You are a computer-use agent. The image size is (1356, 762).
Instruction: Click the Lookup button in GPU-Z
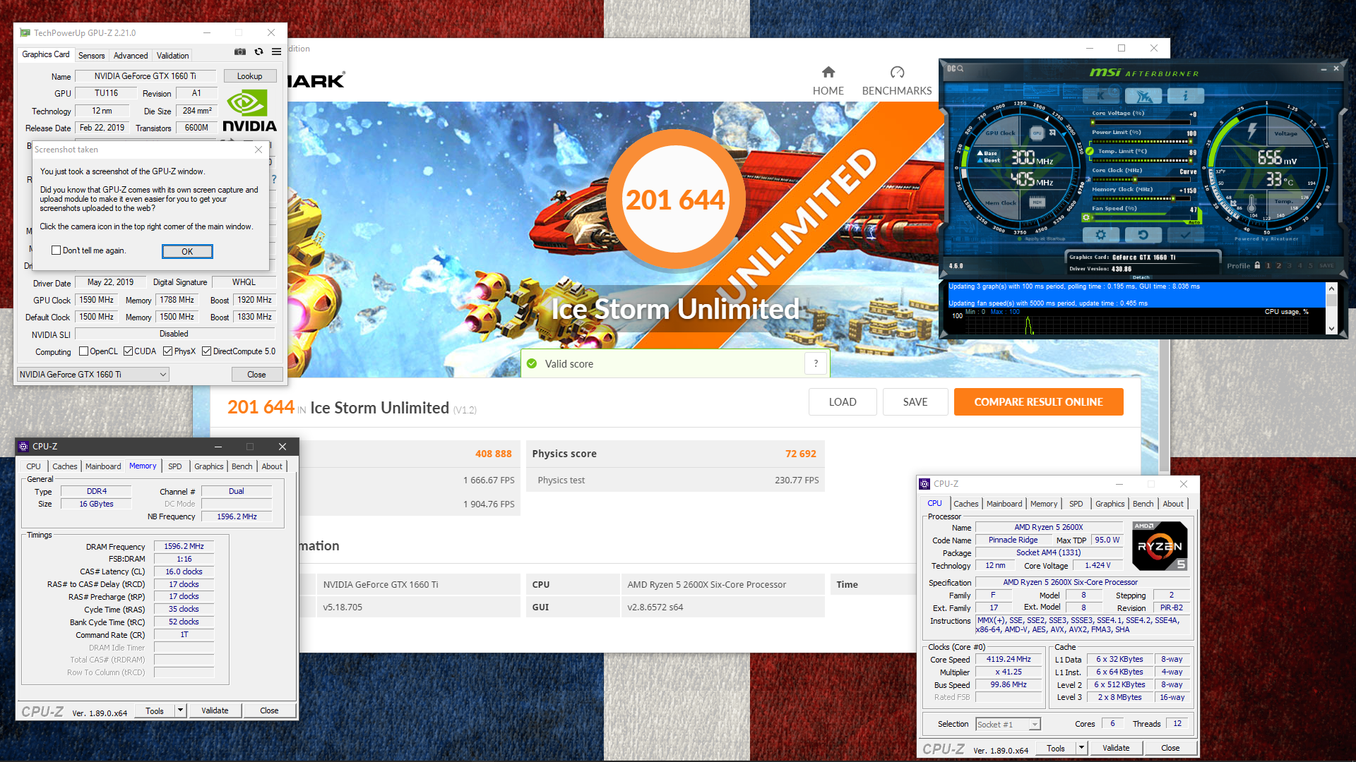pos(249,76)
